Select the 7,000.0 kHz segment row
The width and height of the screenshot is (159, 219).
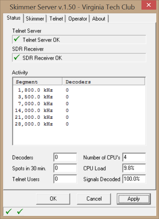pyautogui.click(x=79, y=104)
